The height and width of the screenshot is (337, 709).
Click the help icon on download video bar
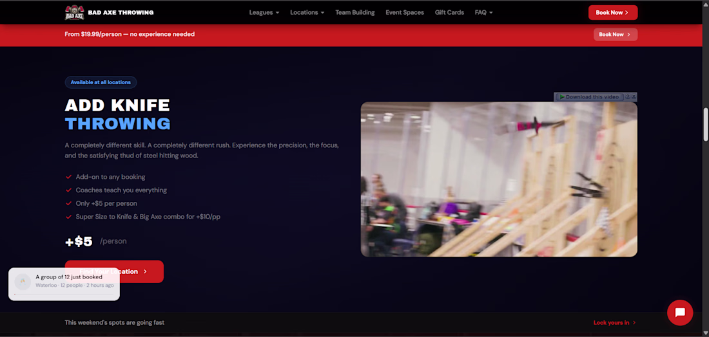click(x=627, y=97)
